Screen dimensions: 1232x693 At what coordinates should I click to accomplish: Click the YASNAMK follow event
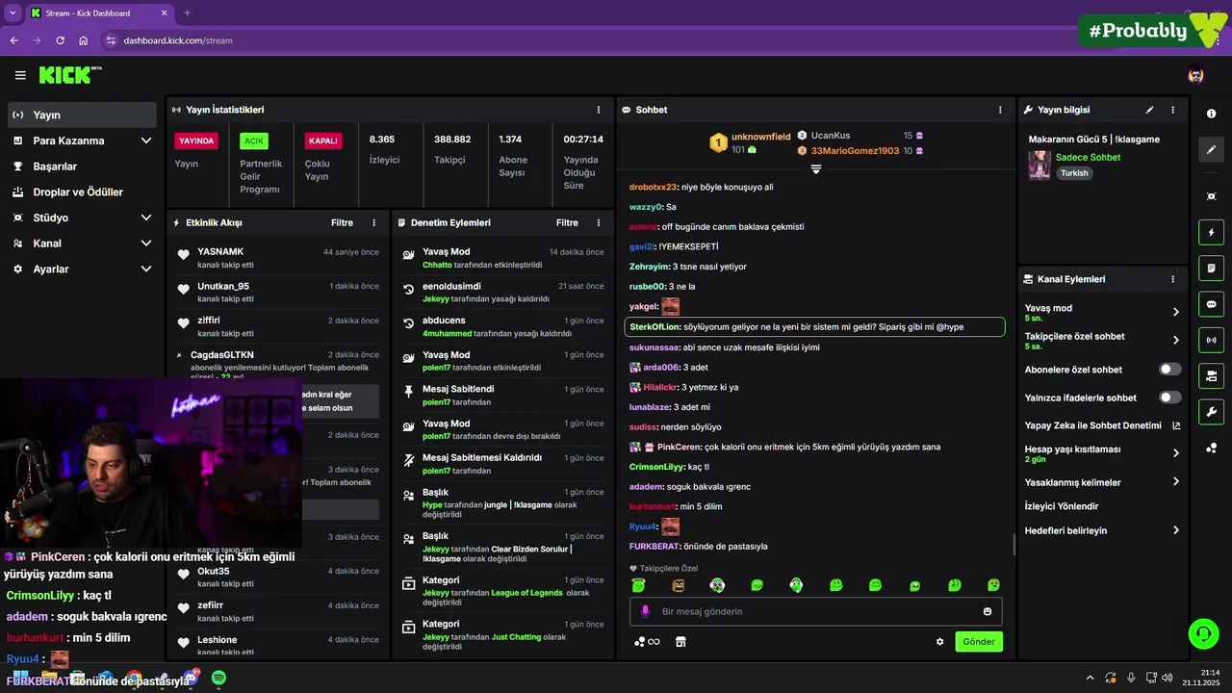pos(277,257)
